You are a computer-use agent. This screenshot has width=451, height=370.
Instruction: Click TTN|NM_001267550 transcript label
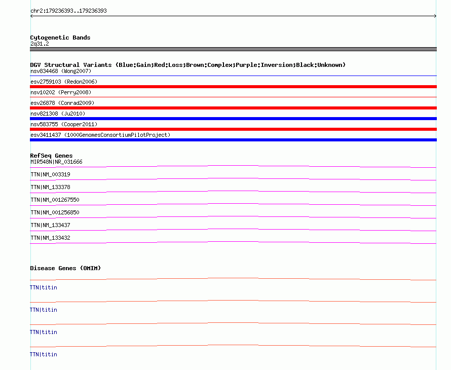pos(55,200)
